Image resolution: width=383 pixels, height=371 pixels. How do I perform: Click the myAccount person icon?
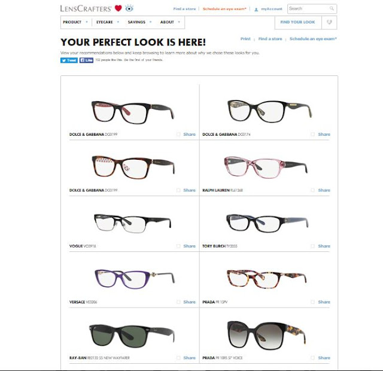[x=256, y=10]
